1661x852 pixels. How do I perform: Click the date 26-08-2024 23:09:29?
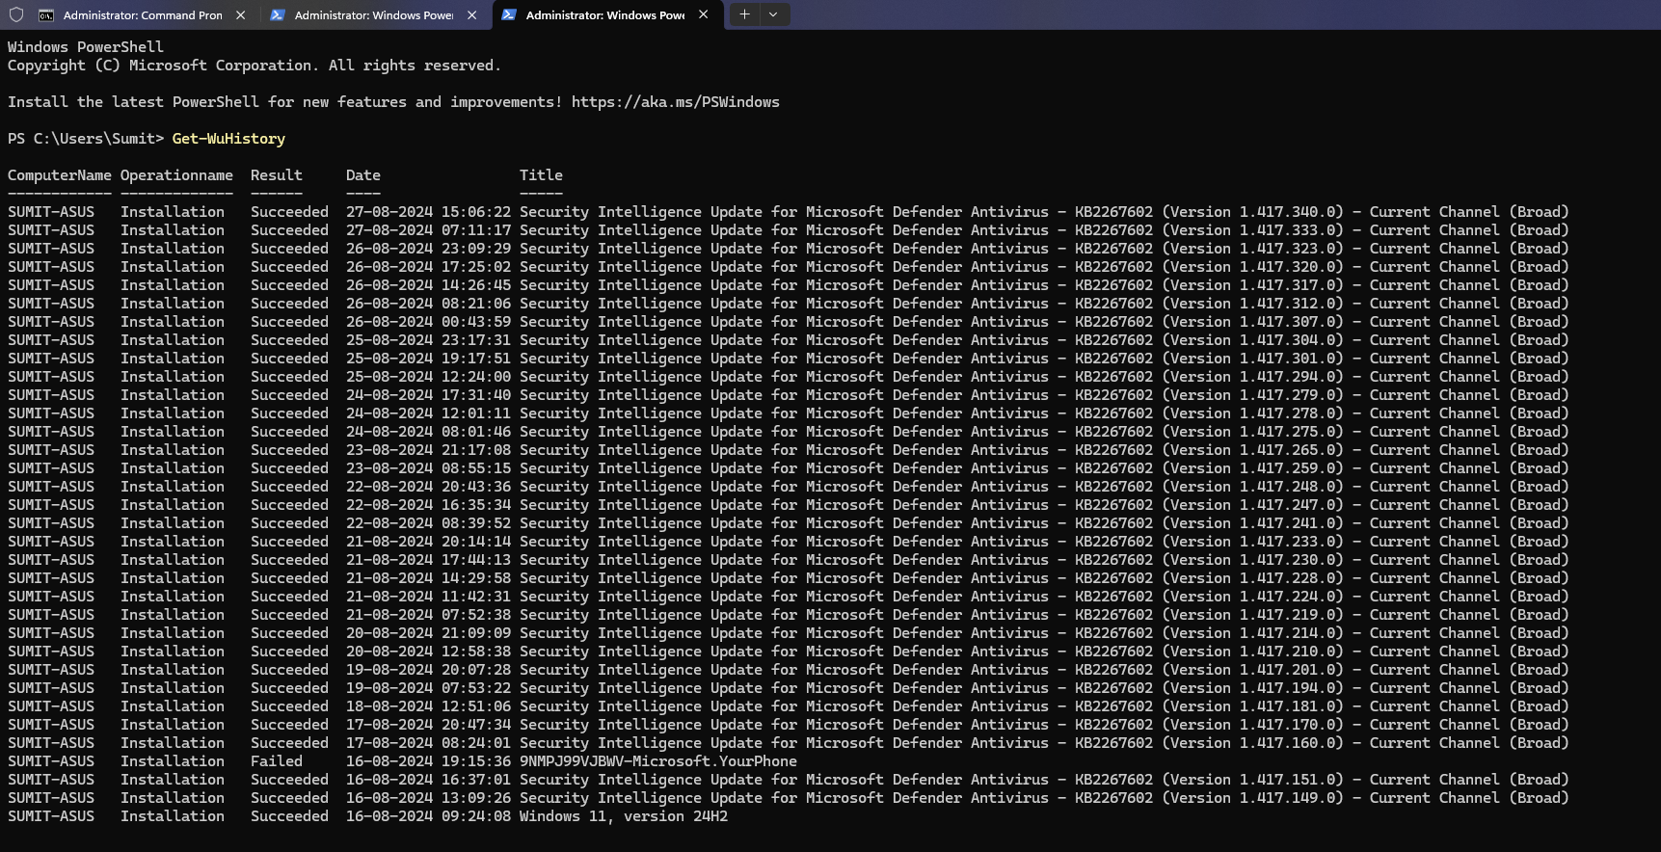click(x=428, y=249)
